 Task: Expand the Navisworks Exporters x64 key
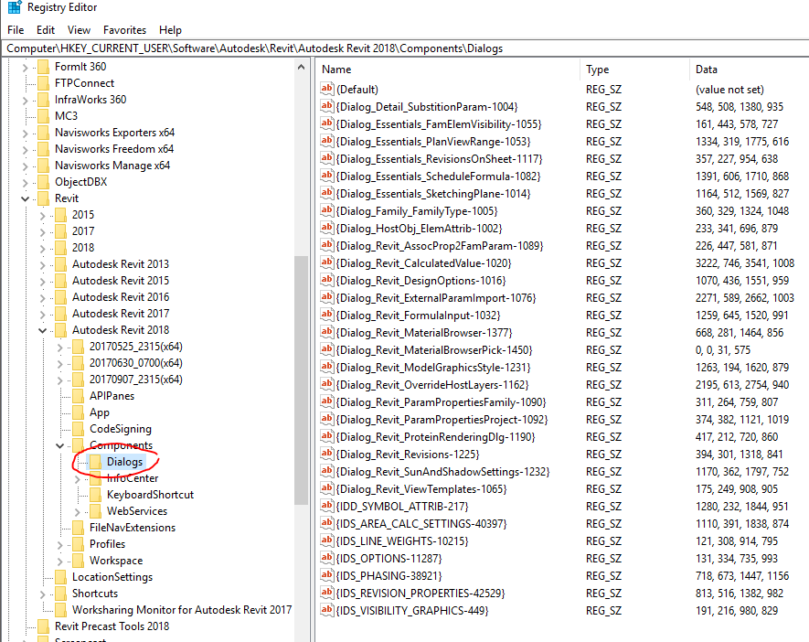point(25,134)
